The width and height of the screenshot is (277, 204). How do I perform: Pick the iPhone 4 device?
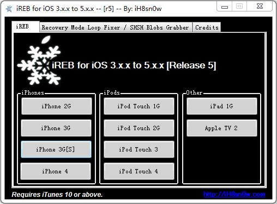coord(56,171)
